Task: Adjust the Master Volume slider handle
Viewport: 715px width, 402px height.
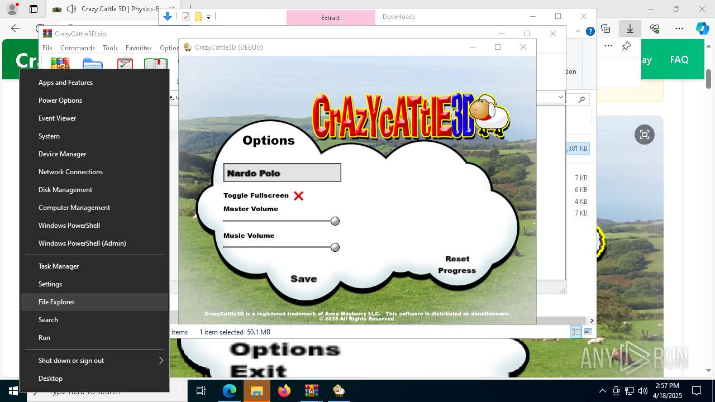Action: [x=335, y=221]
